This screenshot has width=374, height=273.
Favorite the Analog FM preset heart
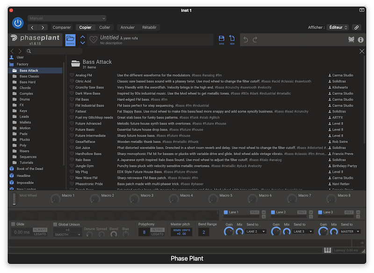coord(72,75)
